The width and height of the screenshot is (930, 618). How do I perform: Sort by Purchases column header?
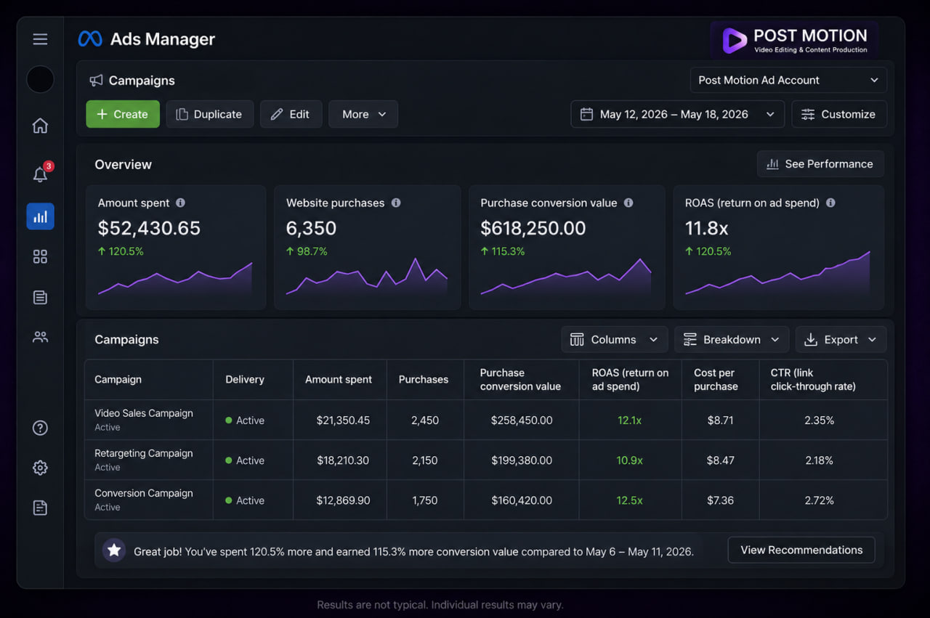click(424, 379)
